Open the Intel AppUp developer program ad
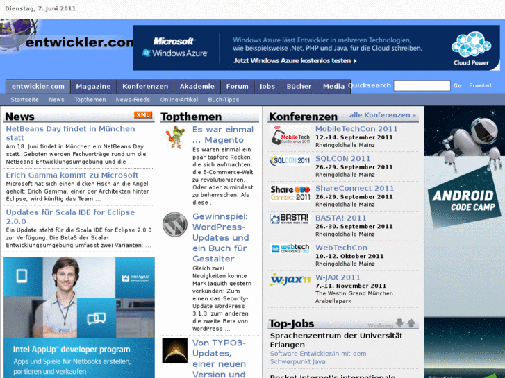The width and height of the screenshot is (505, 378). pos(79,318)
